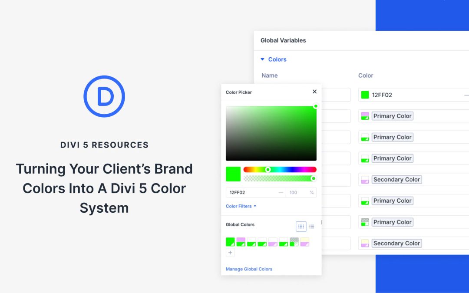Image resolution: width=469 pixels, height=293 pixels.
Task: Switch Global Colors to grid view
Action: click(x=301, y=226)
